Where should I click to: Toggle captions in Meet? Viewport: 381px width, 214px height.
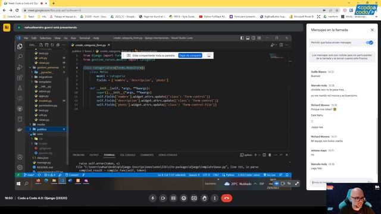point(173,198)
